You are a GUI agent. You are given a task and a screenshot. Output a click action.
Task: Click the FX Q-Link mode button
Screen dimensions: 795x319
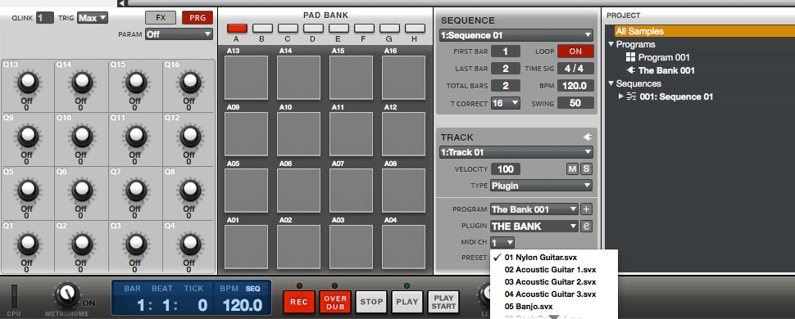[161, 18]
